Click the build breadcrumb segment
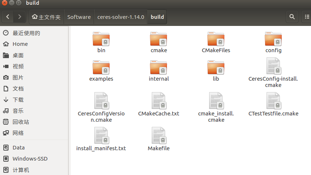This screenshot has width=311, height=175. tap(157, 17)
